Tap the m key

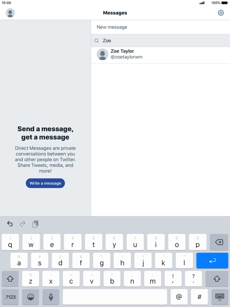point(153,279)
